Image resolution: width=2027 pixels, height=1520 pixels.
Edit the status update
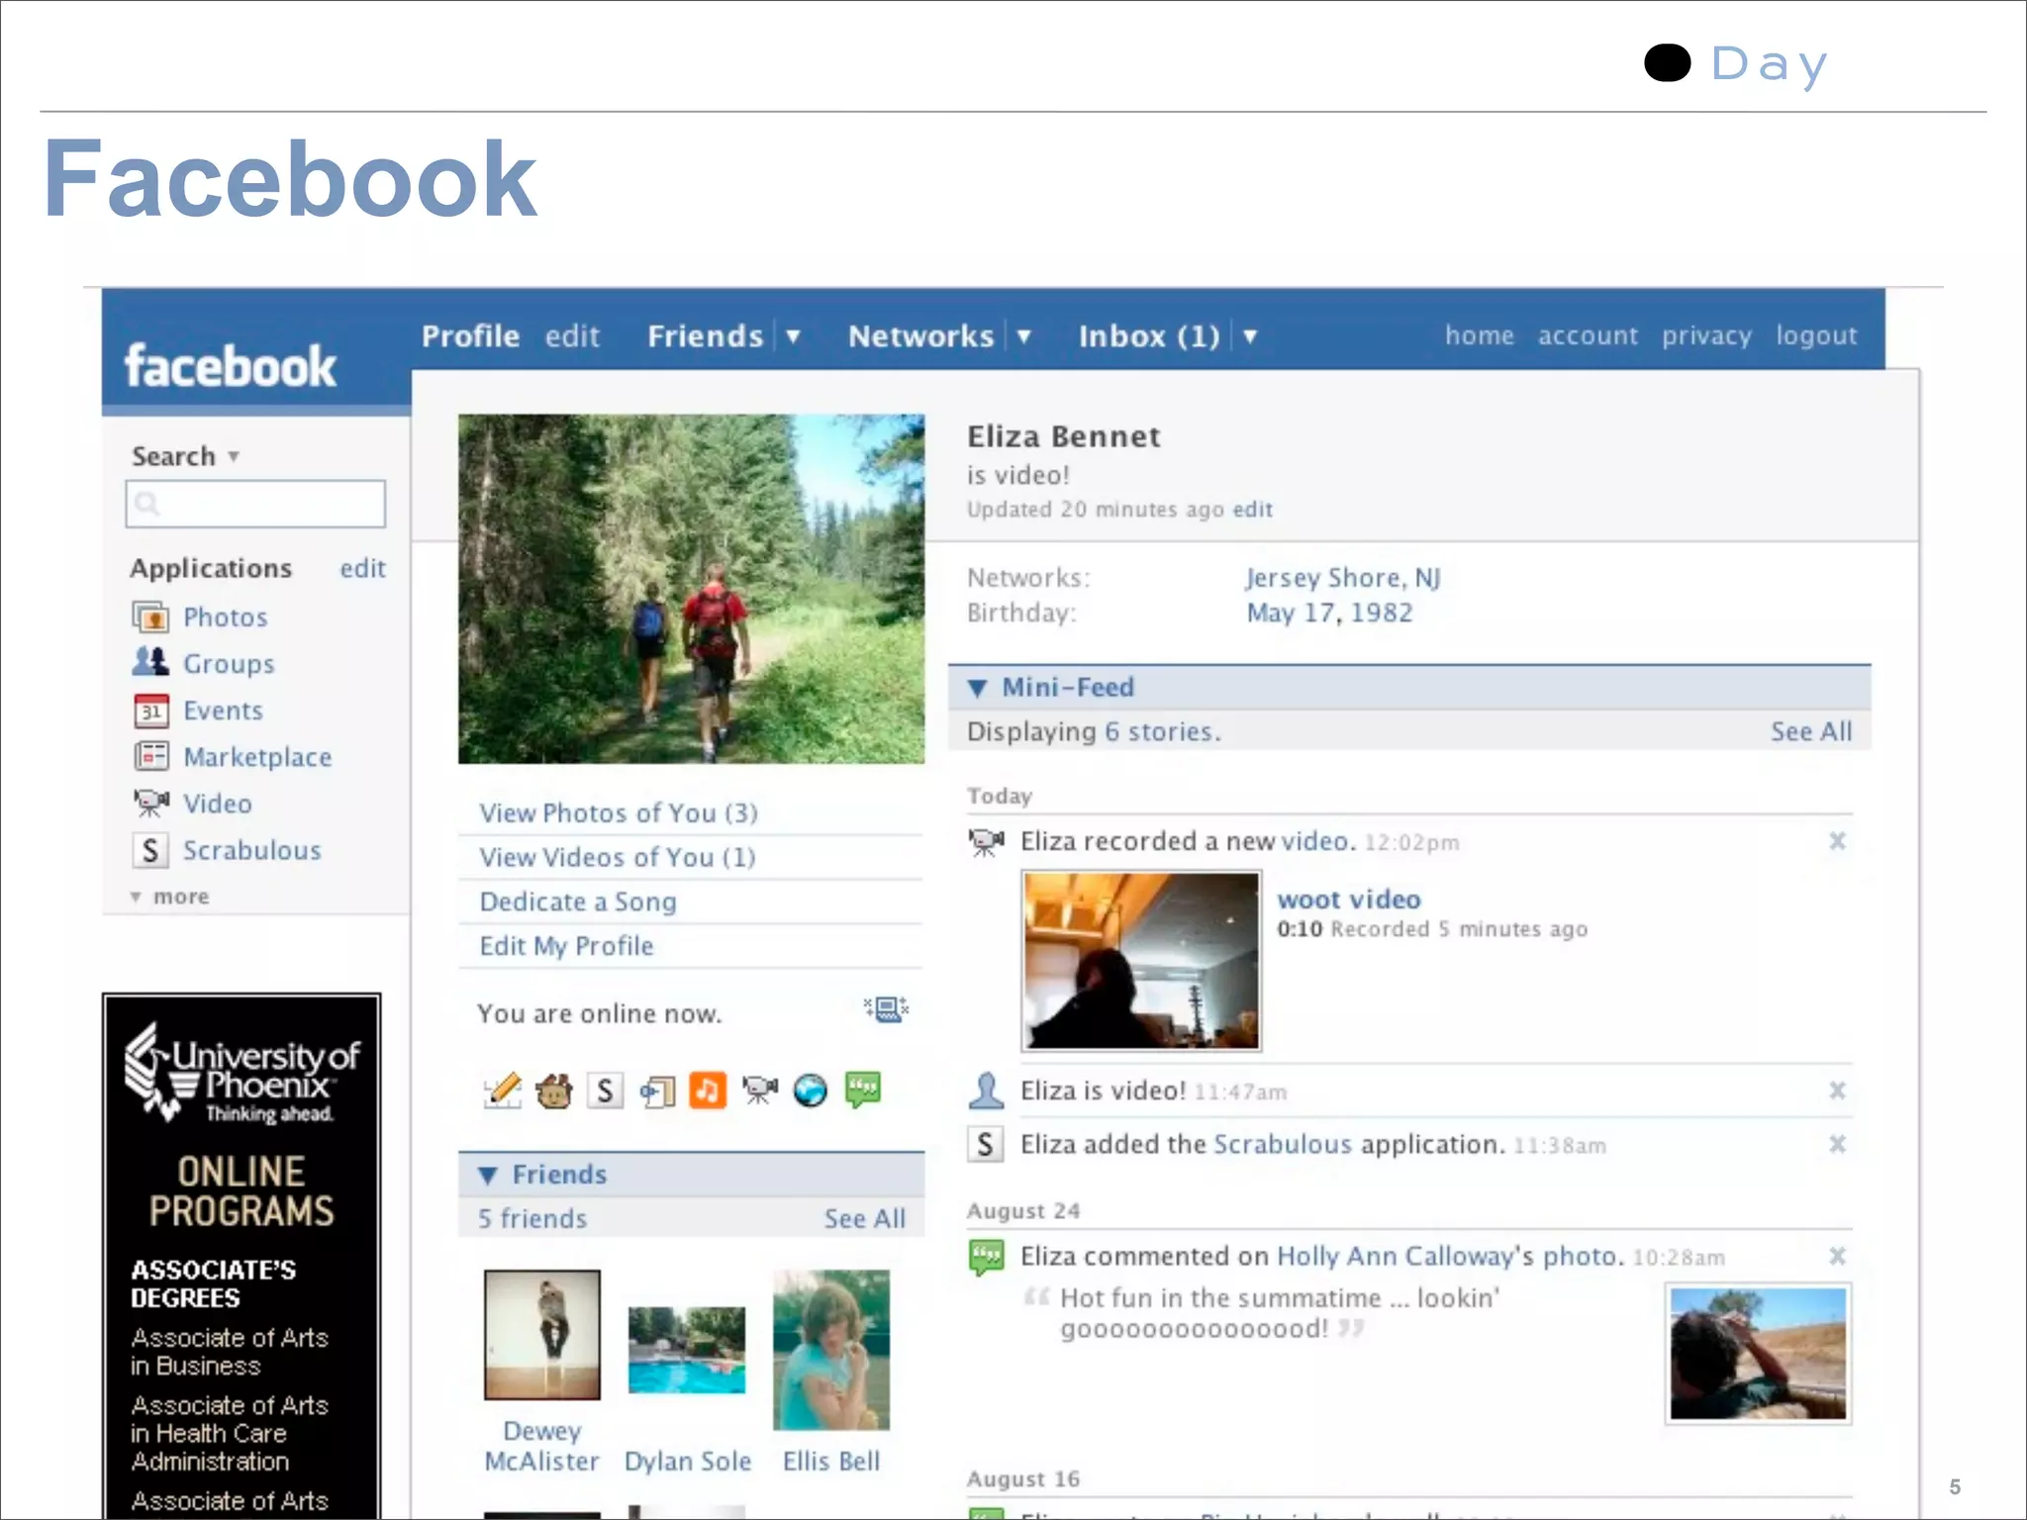click(1252, 510)
